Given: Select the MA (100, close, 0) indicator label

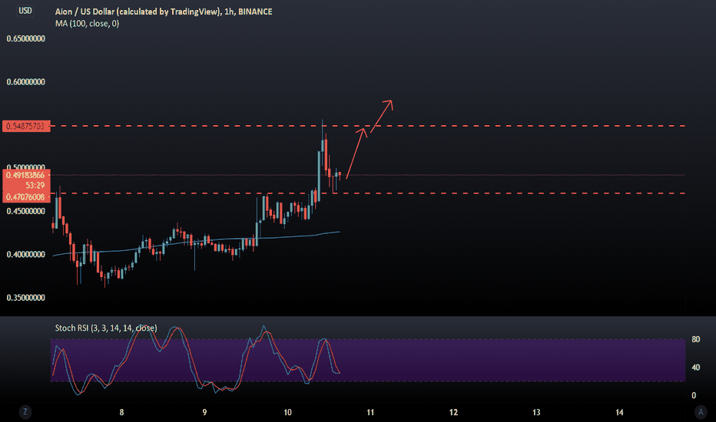Looking at the screenshot, I should tap(88, 23).
